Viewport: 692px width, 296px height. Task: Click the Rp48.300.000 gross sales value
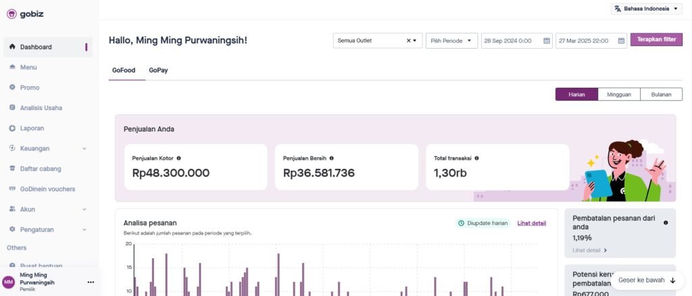click(171, 174)
